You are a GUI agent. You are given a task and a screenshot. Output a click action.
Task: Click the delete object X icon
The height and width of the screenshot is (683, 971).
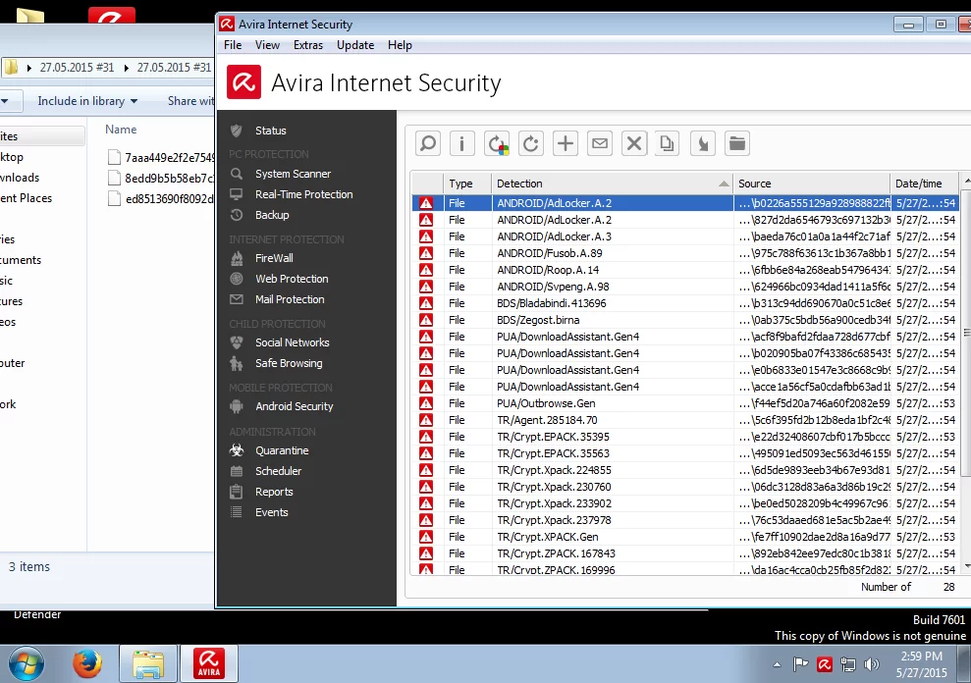(634, 143)
